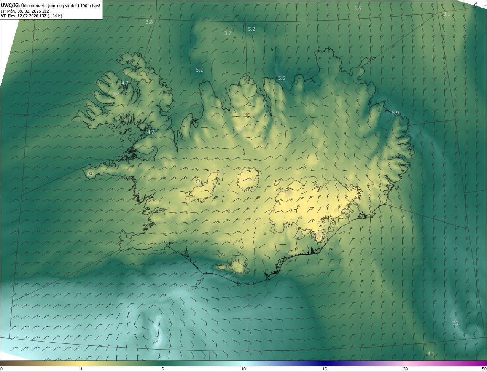Click the 5.2 value label next to 3.7

251,29
